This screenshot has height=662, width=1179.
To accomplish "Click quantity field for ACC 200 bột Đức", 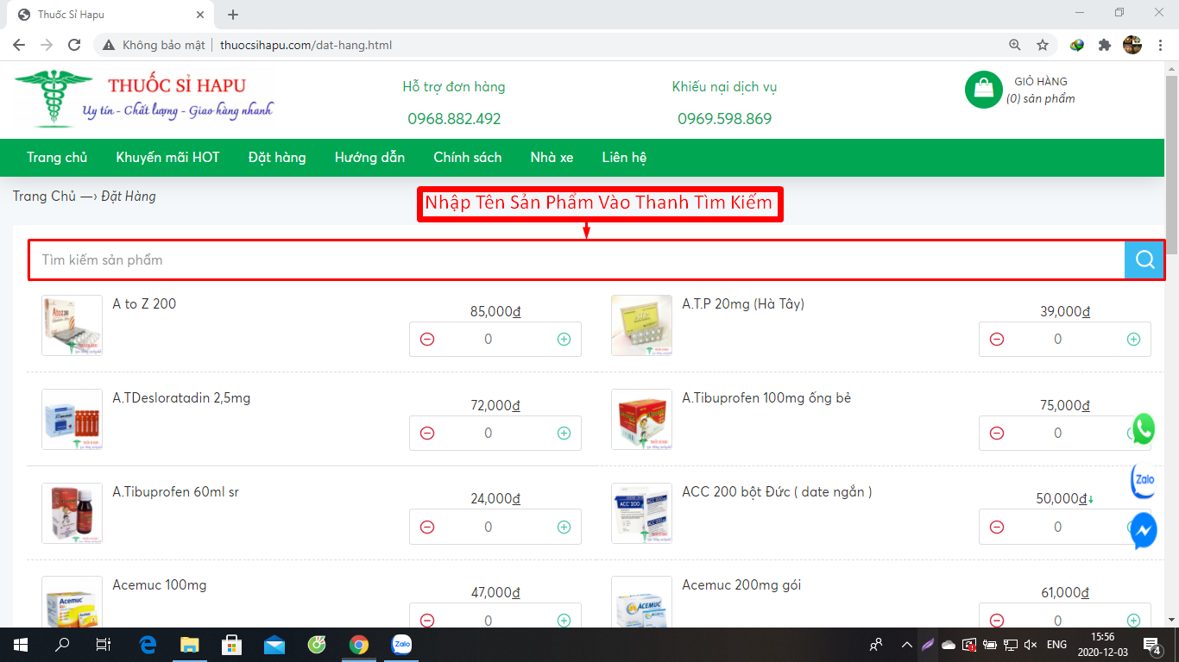I will (1058, 527).
